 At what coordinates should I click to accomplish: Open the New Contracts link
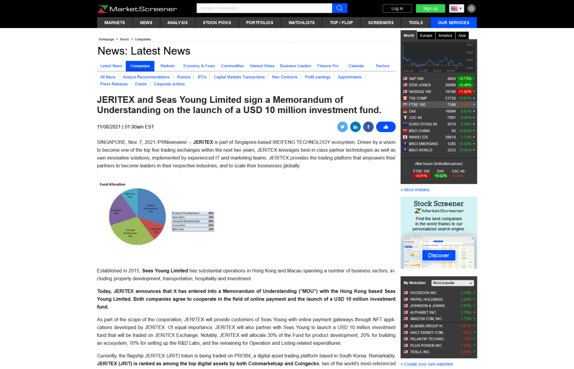pos(285,77)
